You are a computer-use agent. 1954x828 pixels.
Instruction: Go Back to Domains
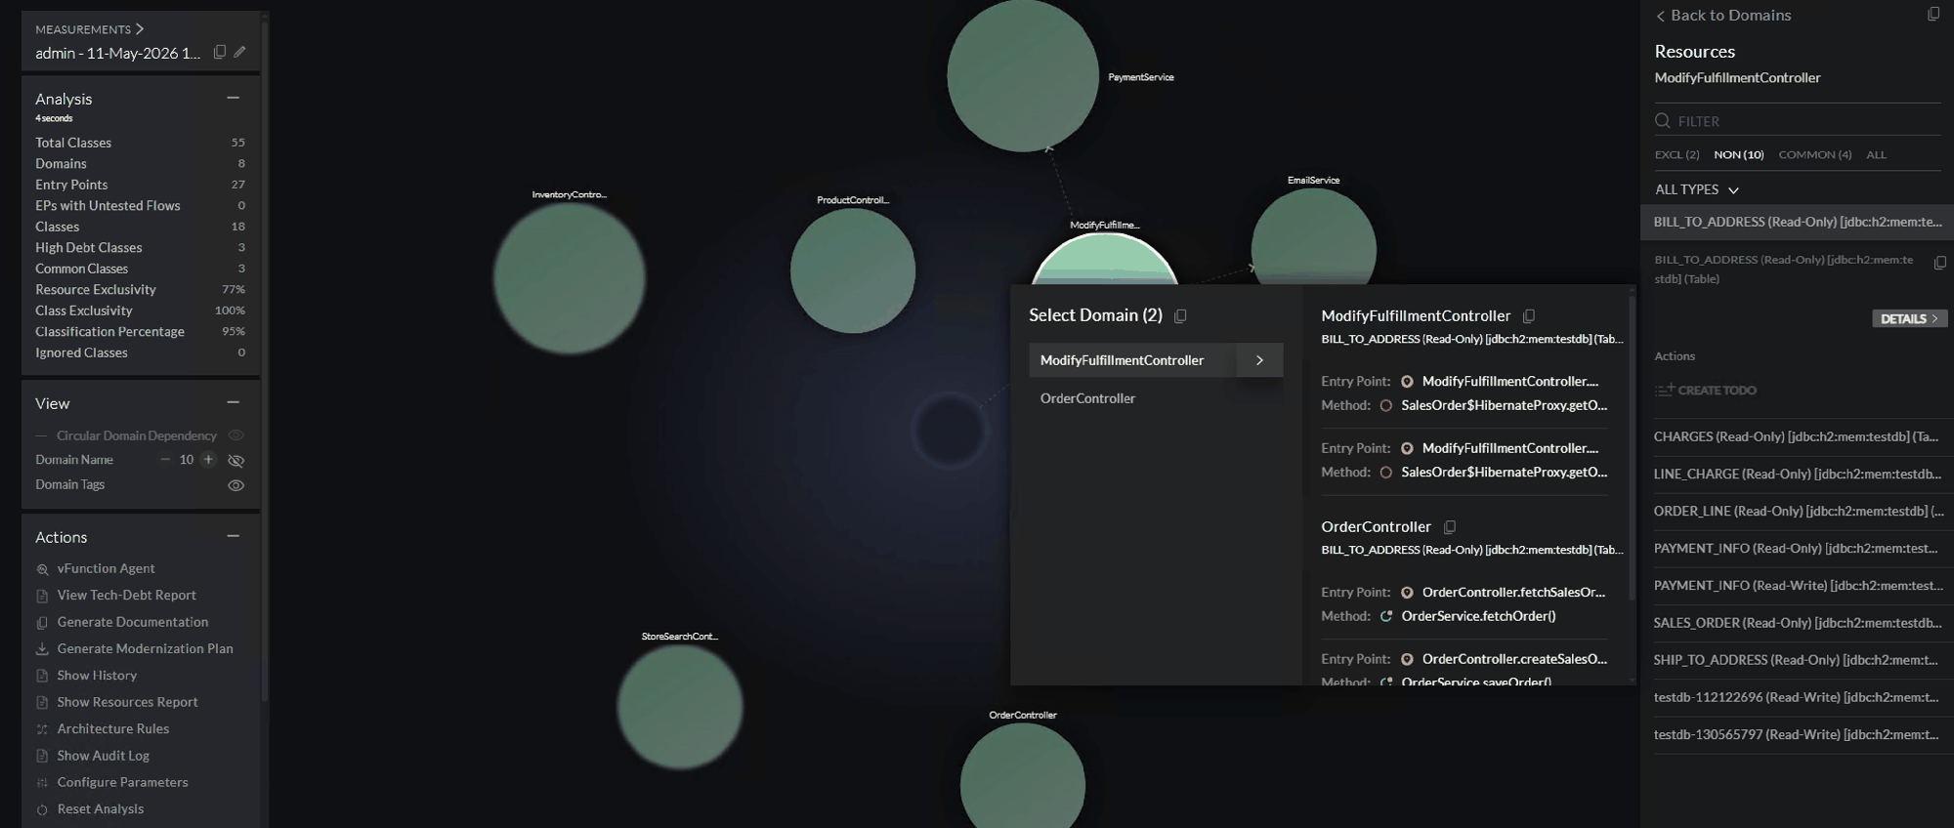coord(1722,15)
